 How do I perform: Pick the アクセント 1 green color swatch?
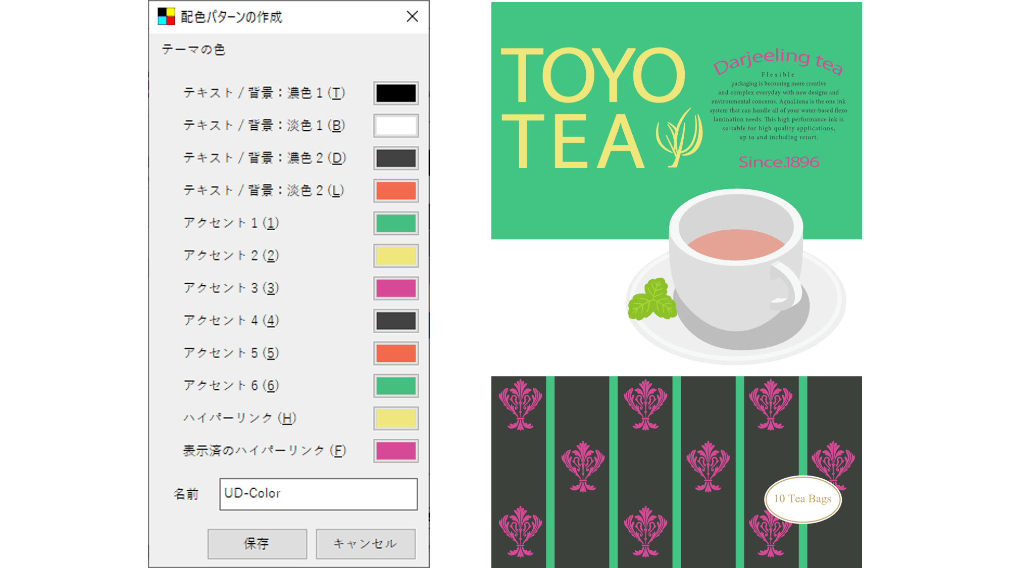[x=396, y=223]
